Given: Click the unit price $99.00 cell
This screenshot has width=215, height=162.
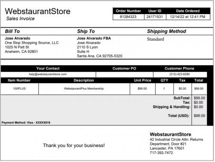Looking at the screenshot, I should pyautogui.click(x=142, y=89).
